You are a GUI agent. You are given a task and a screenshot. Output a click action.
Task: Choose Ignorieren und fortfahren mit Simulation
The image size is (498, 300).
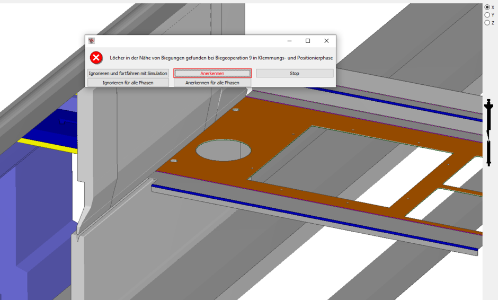(x=128, y=74)
